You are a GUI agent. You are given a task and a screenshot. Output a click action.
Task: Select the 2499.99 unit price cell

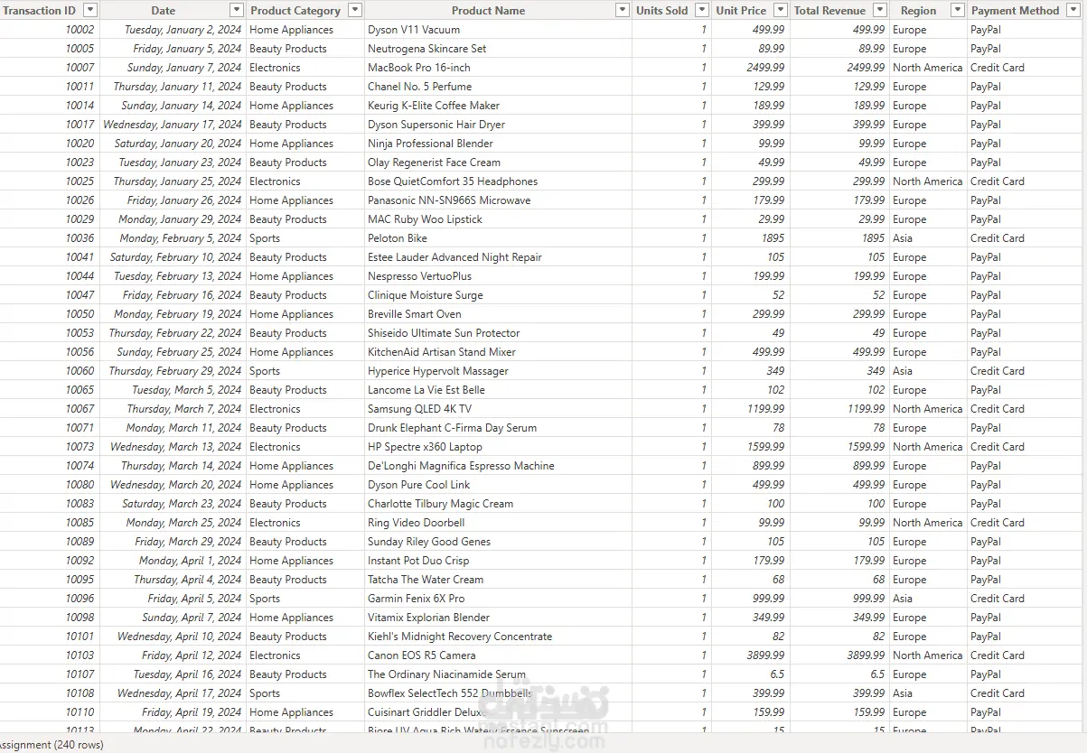[750, 68]
